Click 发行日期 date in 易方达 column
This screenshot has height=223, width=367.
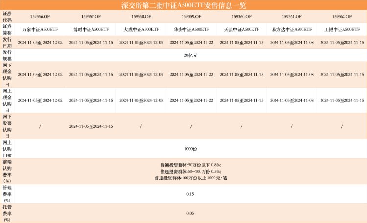[292, 43]
